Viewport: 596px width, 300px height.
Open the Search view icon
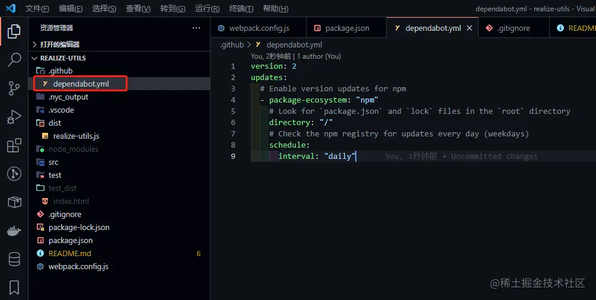tap(14, 60)
